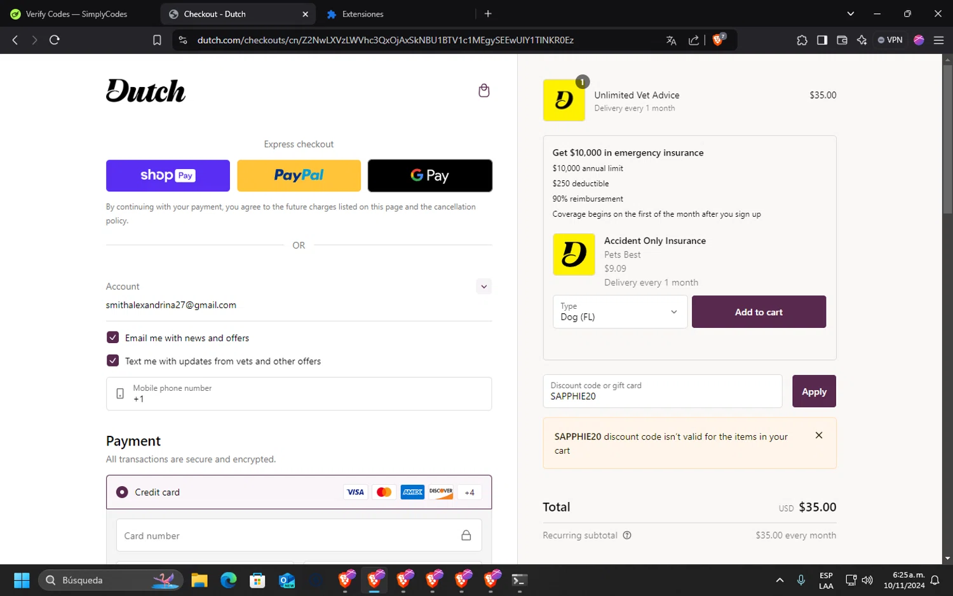Apply the SAPPHIE20 discount code
Image resolution: width=953 pixels, height=596 pixels.
[814, 391]
